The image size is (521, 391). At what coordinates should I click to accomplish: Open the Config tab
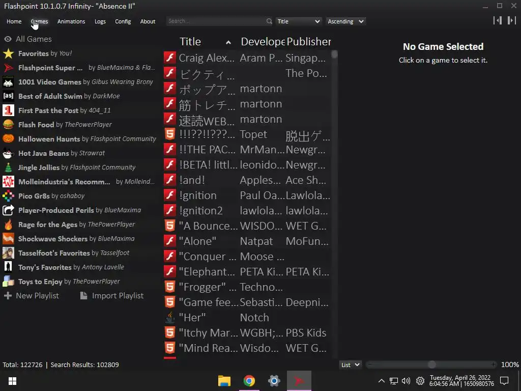(123, 21)
